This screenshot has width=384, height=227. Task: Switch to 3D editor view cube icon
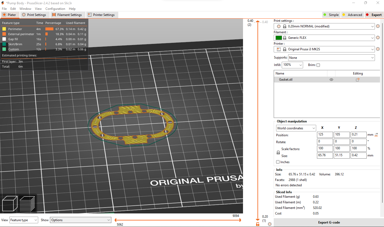[10, 204]
